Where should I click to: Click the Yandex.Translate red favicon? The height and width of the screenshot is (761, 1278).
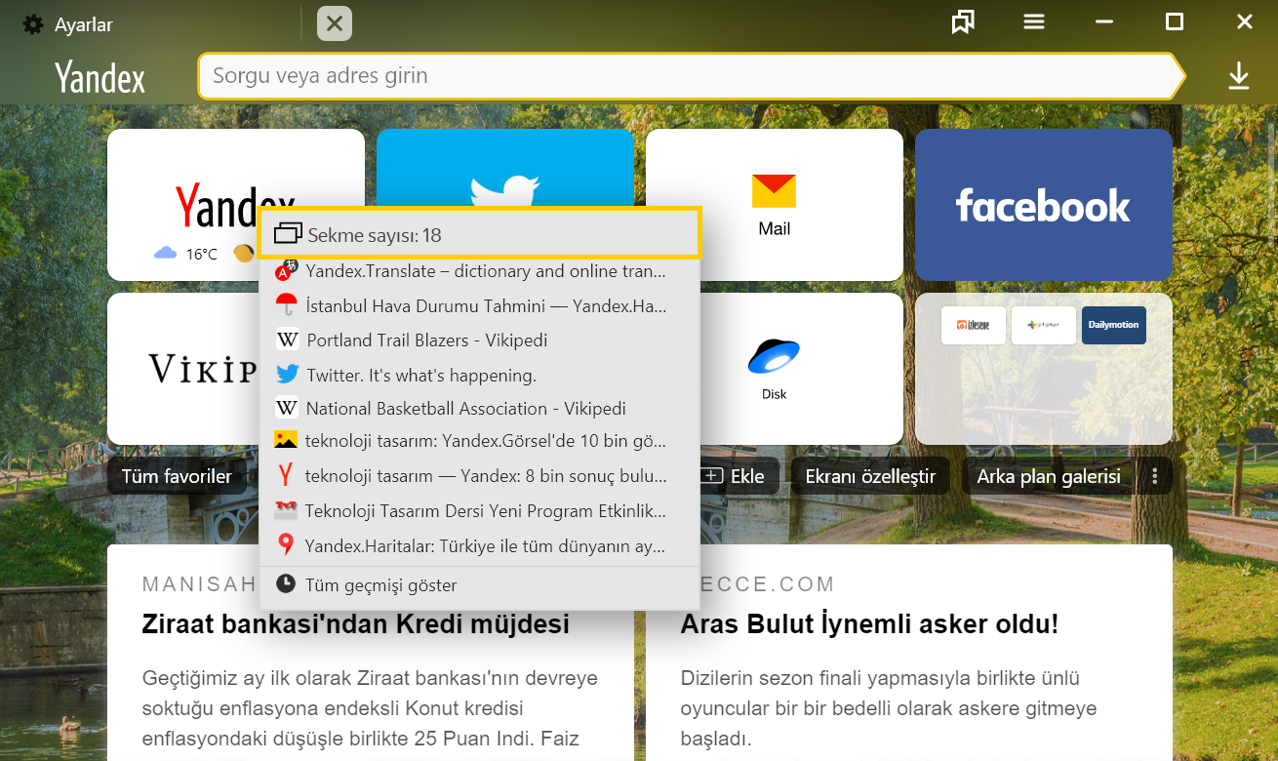tap(286, 270)
